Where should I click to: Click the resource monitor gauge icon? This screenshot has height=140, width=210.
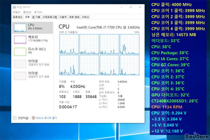[x=34, y=118]
